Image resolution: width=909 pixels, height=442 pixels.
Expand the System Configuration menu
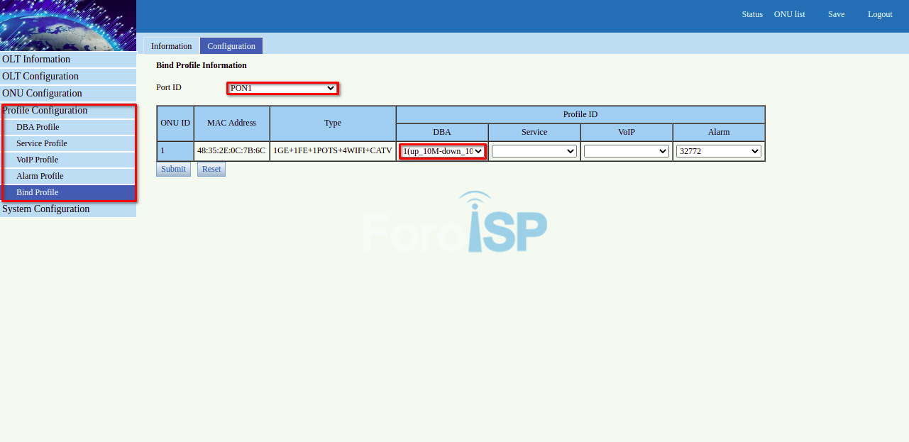[46, 209]
